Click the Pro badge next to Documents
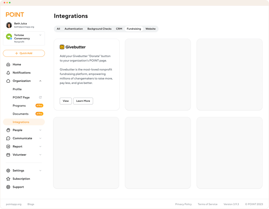The height and width of the screenshot is (209, 269). coord(39,114)
